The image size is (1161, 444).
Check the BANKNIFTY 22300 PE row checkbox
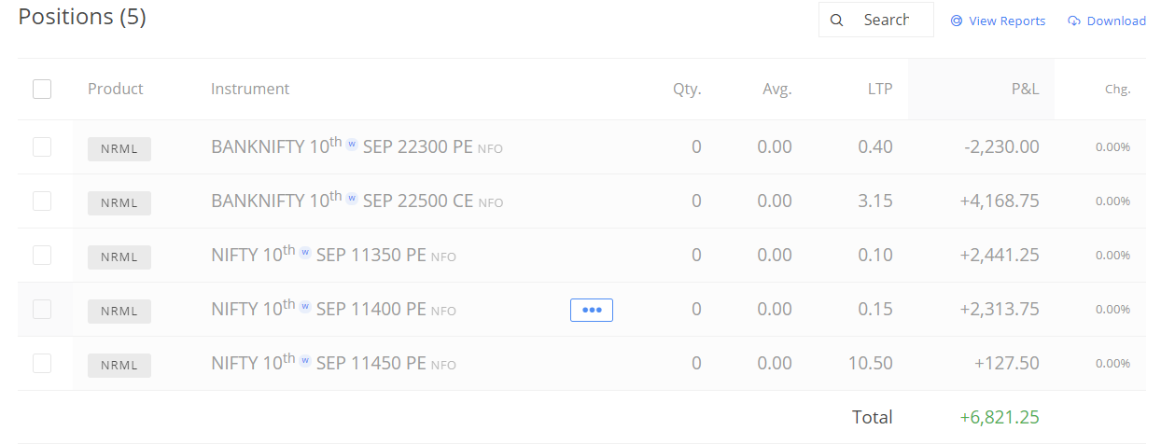tap(42, 146)
